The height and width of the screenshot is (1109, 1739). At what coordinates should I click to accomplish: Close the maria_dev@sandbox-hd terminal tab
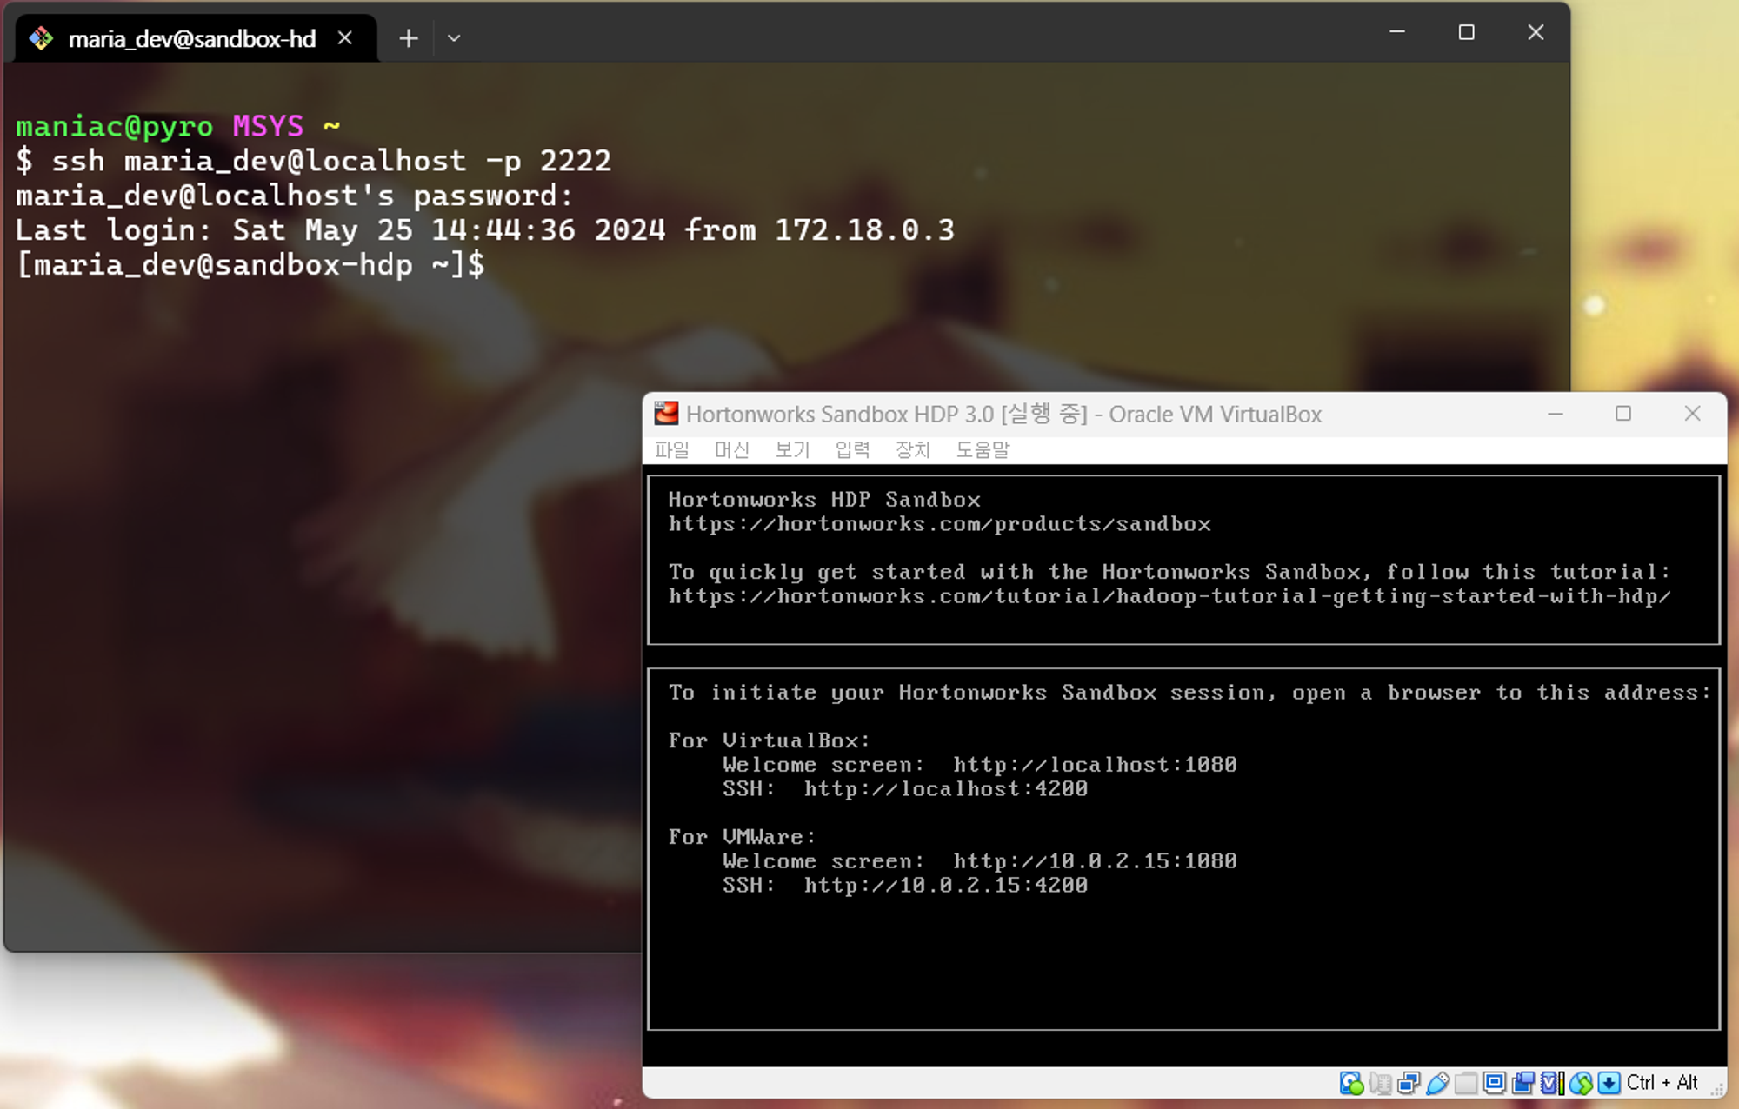[x=345, y=37]
